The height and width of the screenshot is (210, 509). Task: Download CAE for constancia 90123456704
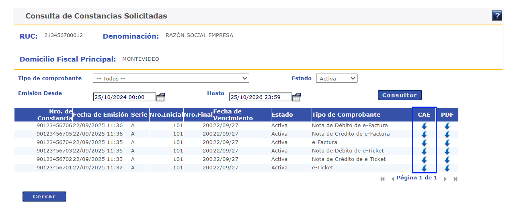pos(424,143)
